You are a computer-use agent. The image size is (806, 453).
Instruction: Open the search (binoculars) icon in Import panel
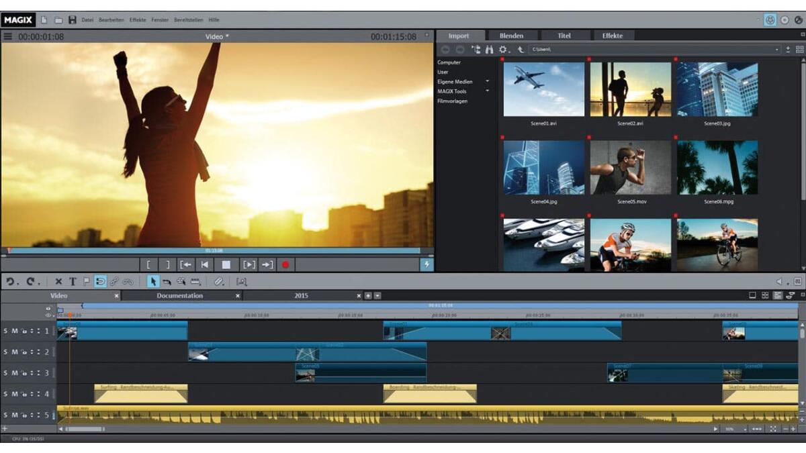pos(489,50)
